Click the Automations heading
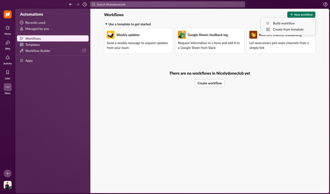The width and height of the screenshot is (330, 194). pyautogui.click(x=32, y=14)
